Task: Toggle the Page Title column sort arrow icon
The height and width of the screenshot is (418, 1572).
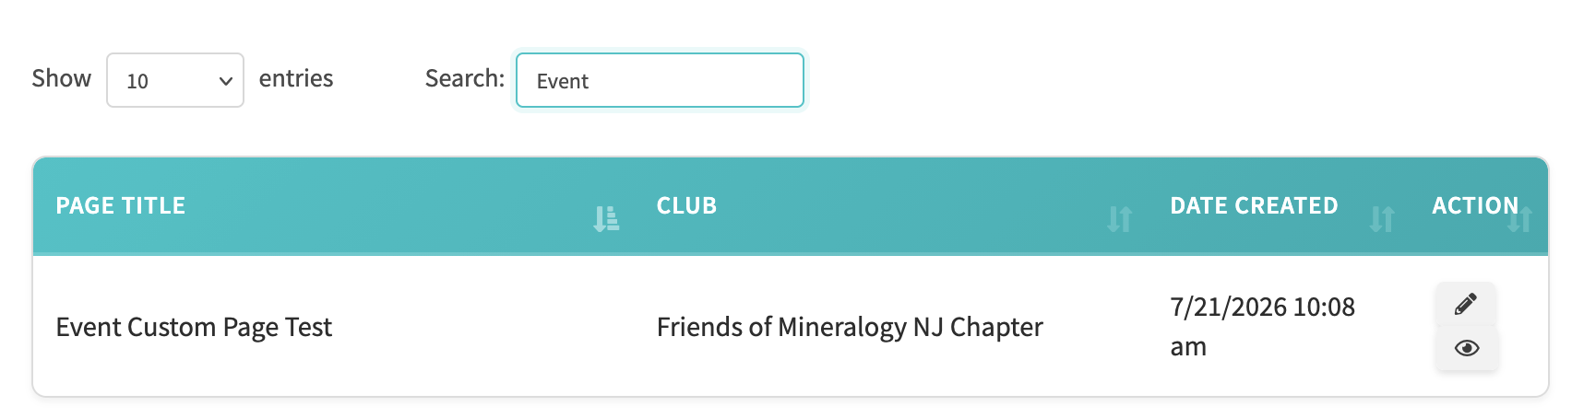Action: click(606, 219)
